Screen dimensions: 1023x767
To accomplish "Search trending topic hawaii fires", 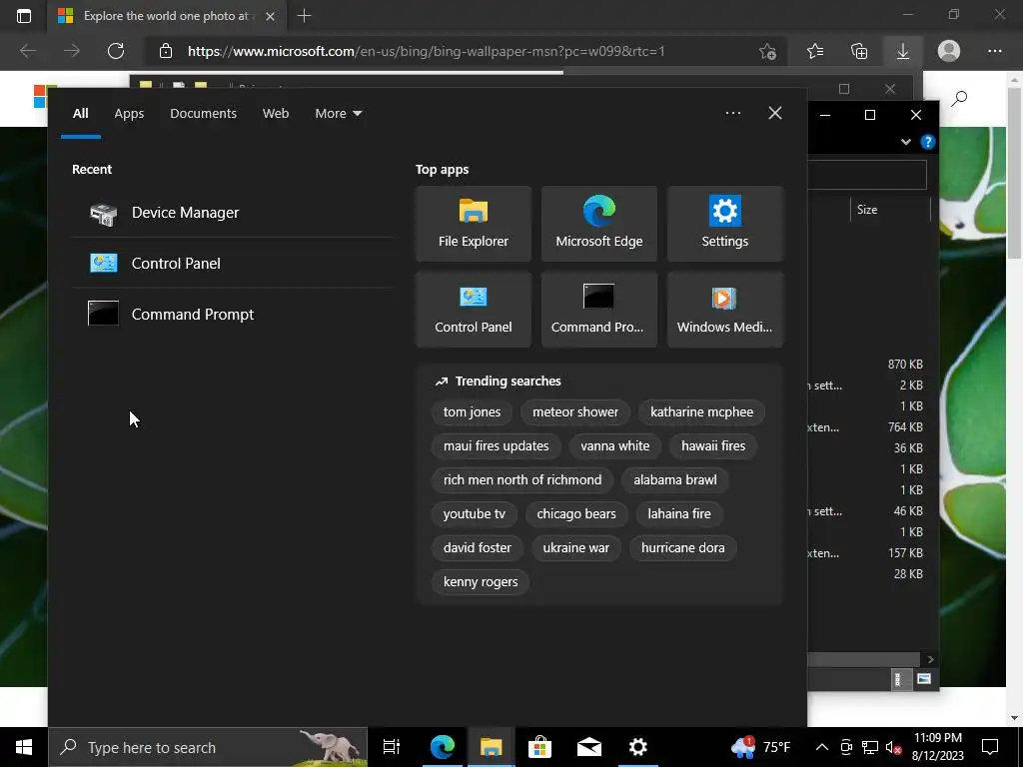I will (713, 446).
